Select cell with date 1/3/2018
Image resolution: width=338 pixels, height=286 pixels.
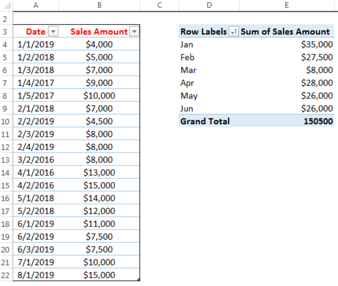(x=36, y=70)
